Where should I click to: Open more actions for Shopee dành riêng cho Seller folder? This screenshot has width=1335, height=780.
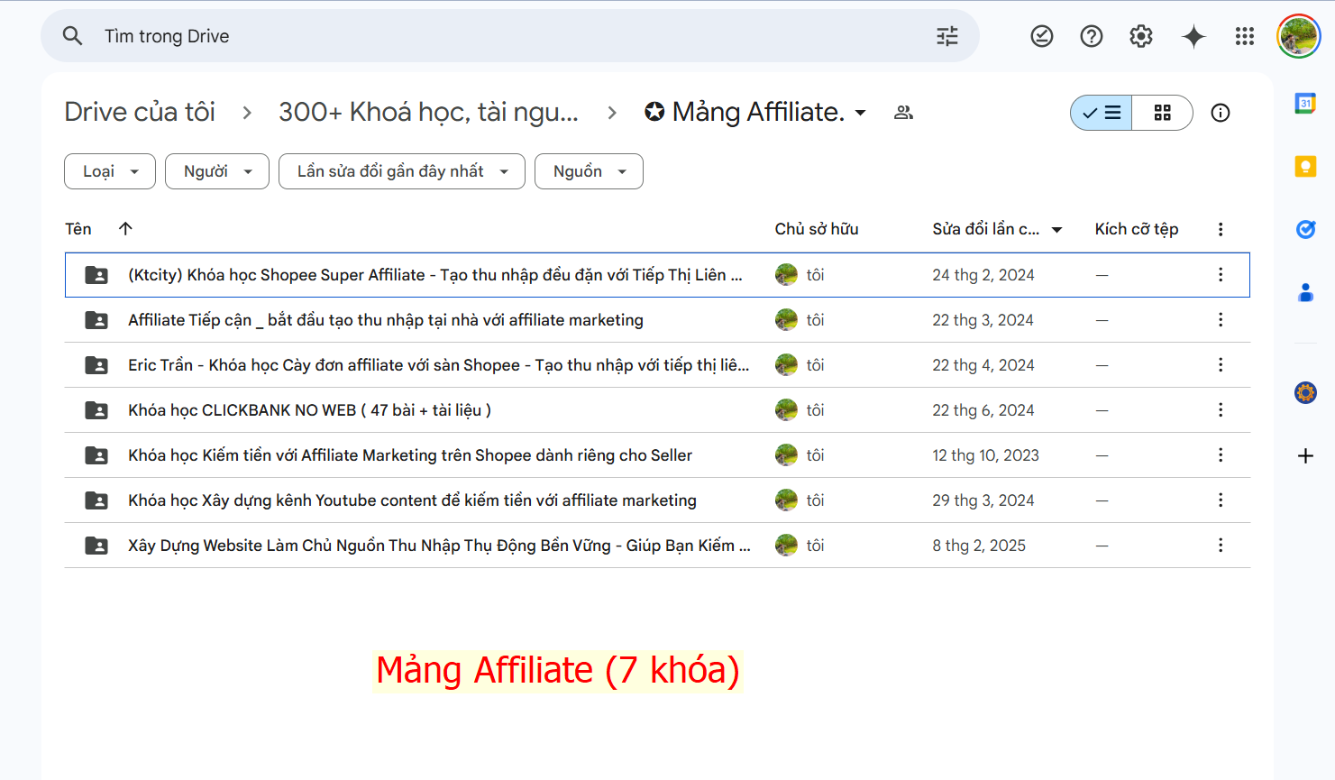coord(1221,455)
